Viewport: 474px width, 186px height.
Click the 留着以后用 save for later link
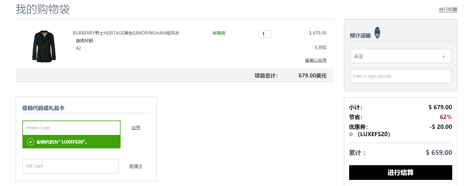pyautogui.click(x=316, y=60)
